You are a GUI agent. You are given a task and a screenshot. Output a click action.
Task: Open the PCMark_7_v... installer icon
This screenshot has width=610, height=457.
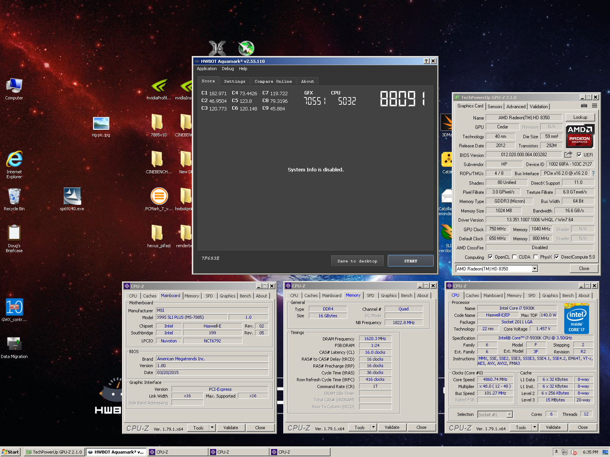click(x=159, y=197)
